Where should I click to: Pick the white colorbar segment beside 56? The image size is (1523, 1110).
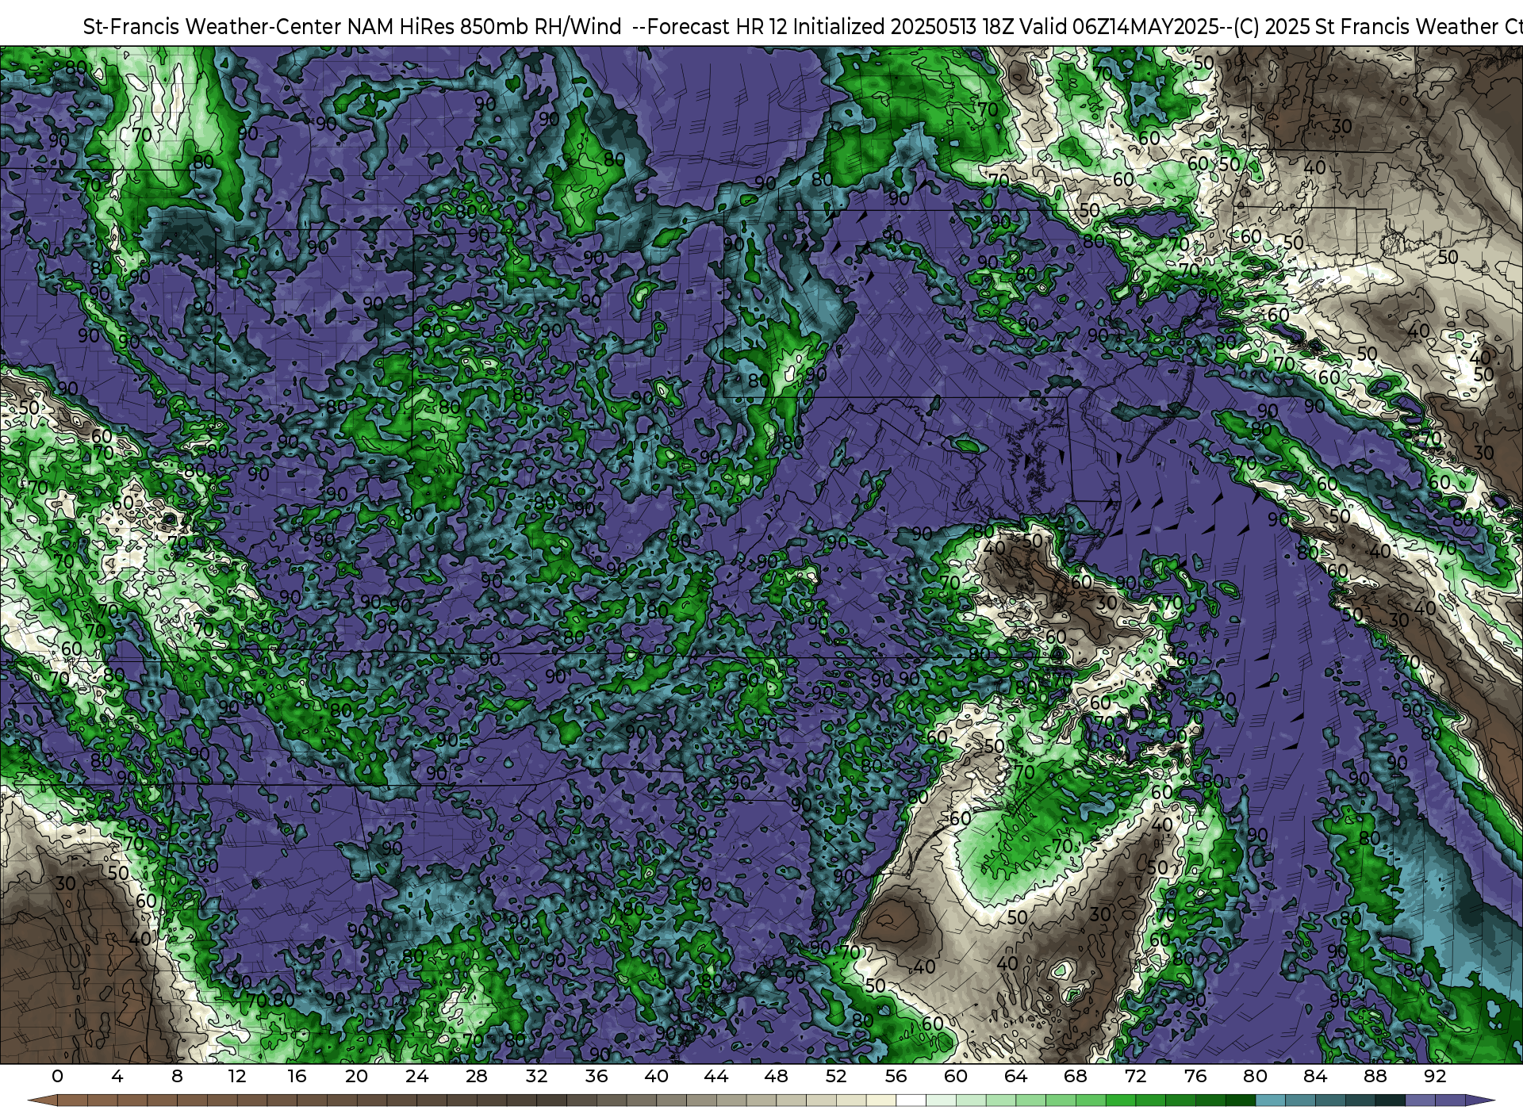911,1101
